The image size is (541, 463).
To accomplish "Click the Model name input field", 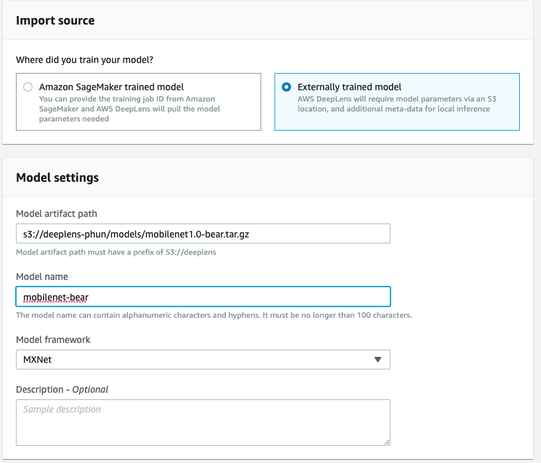I will coord(203,297).
